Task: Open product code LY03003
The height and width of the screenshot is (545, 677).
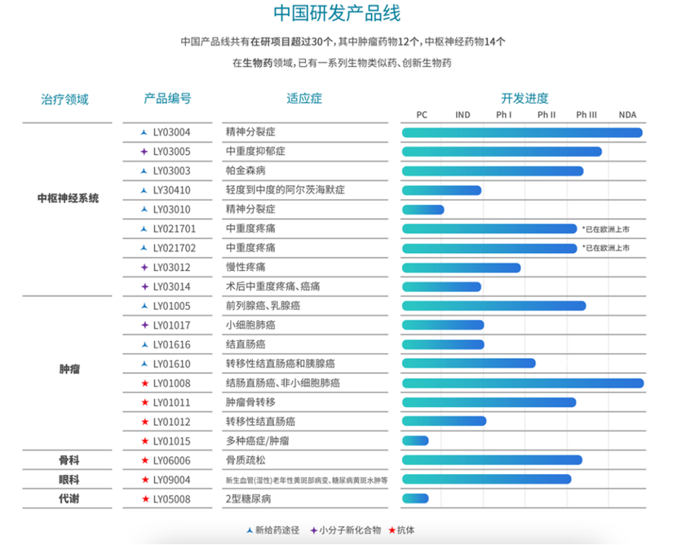Action: tap(171, 171)
